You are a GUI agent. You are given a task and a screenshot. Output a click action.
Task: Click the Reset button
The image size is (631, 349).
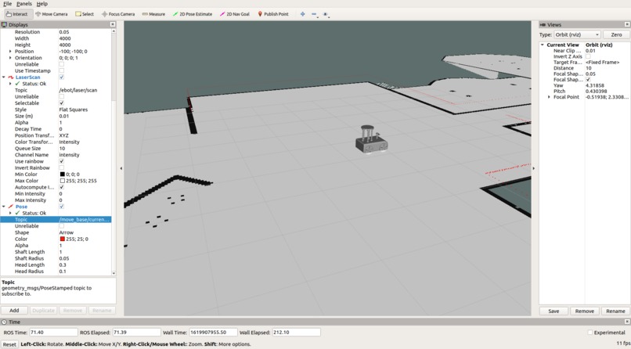pos(9,344)
